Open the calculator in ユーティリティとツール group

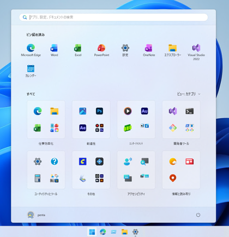[x=38, y=178]
